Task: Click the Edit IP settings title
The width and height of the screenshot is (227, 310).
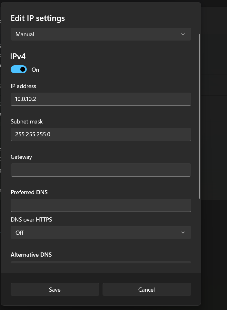Action: point(38,18)
